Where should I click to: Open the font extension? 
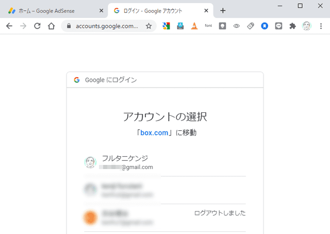click(208, 26)
